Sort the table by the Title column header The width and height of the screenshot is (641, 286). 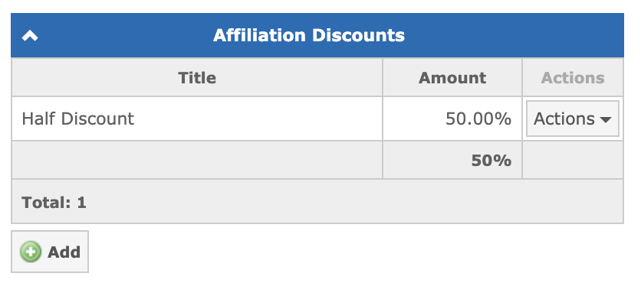pos(197,77)
